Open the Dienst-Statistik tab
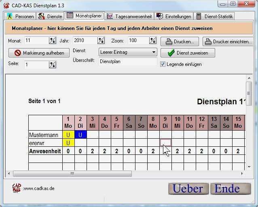 (214, 16)
